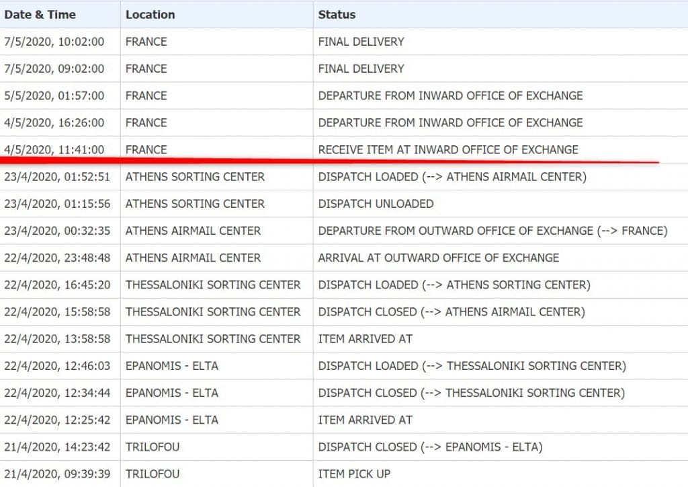Click ARRIVAL AT OUTWARD OFFICE OF EXCHANGE status
This screenshot has width=688, height=487.
(438, 258)
